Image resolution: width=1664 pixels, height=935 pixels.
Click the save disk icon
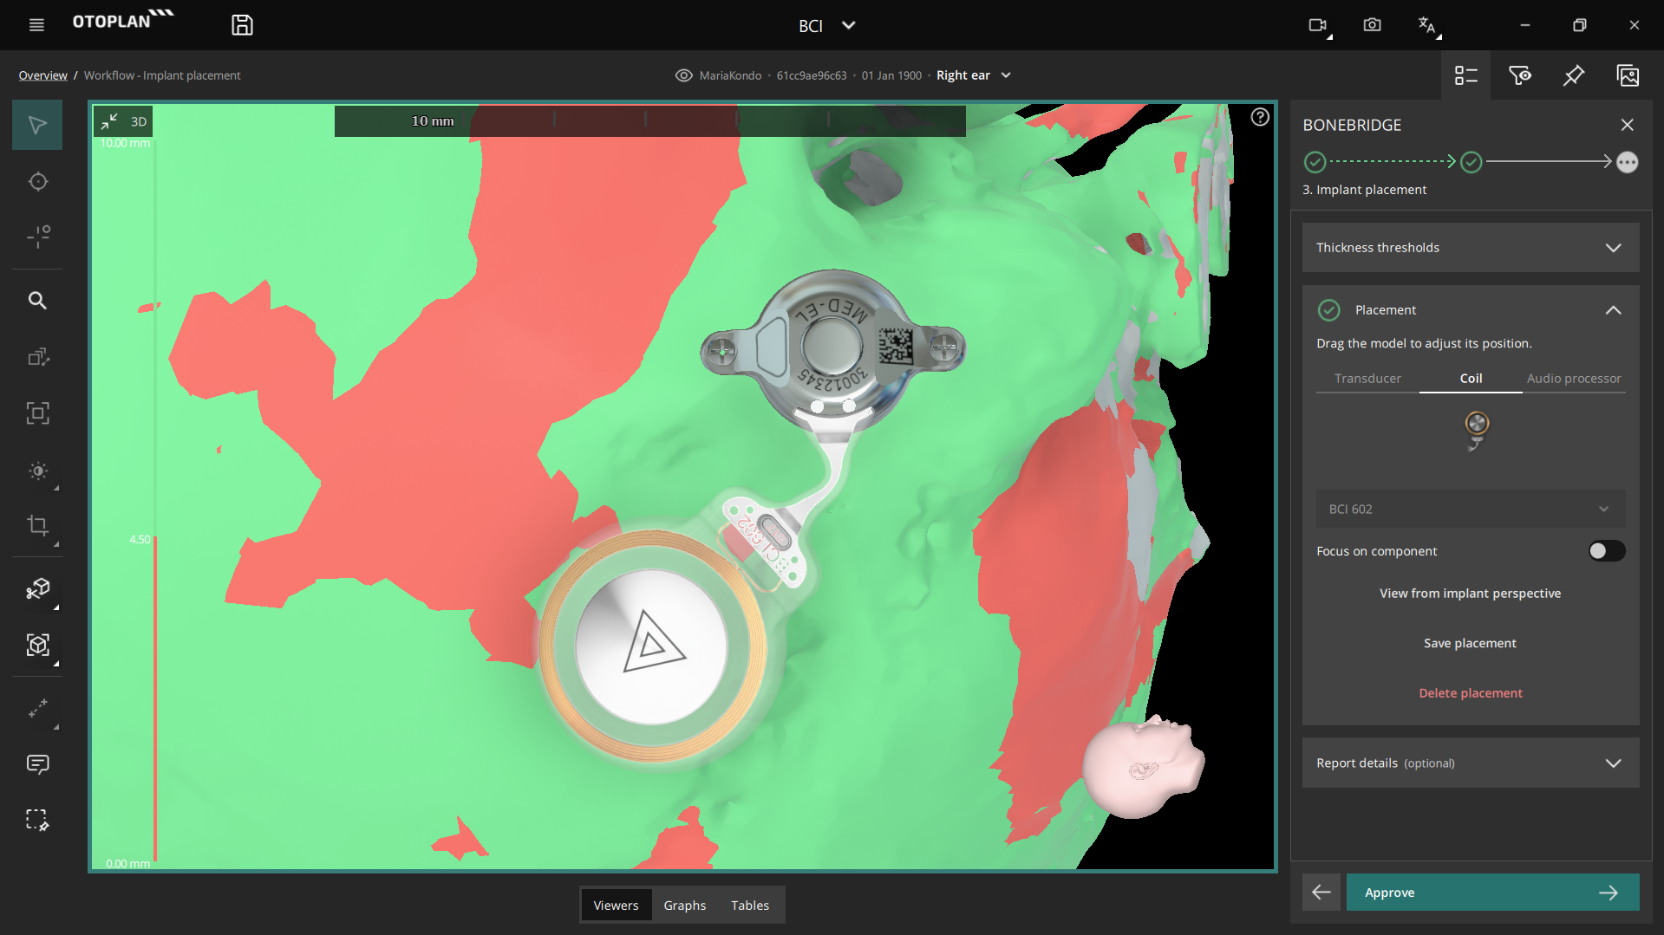[x=242, y=25]
